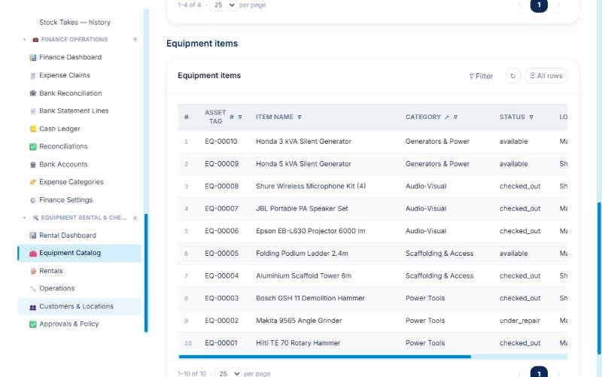Click the All rows export button
602x377 pixels.
point(546,76)
